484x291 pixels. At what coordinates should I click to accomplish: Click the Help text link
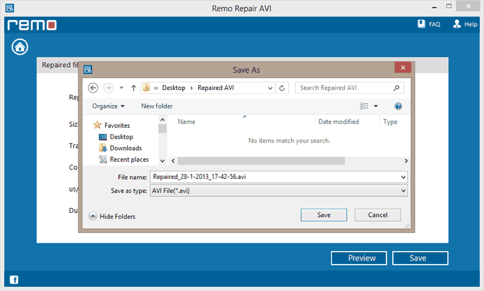(x=471, y=24)
